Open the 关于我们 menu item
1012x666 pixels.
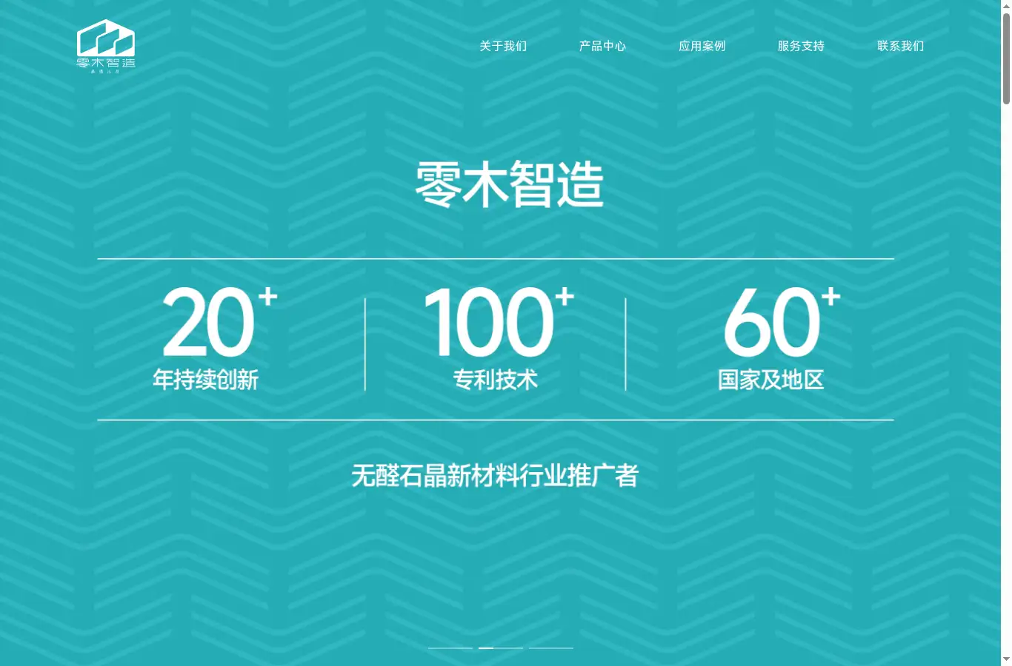point(503,46)
